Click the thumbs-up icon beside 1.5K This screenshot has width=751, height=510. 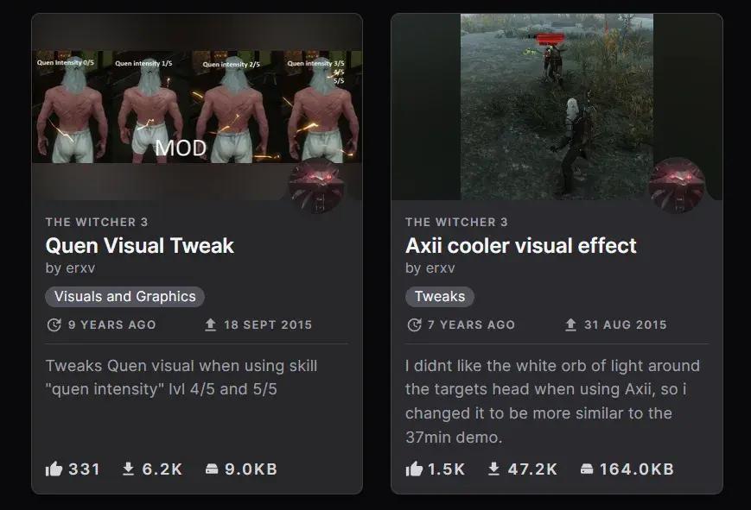pyautogui.click(x=414, y=469)
